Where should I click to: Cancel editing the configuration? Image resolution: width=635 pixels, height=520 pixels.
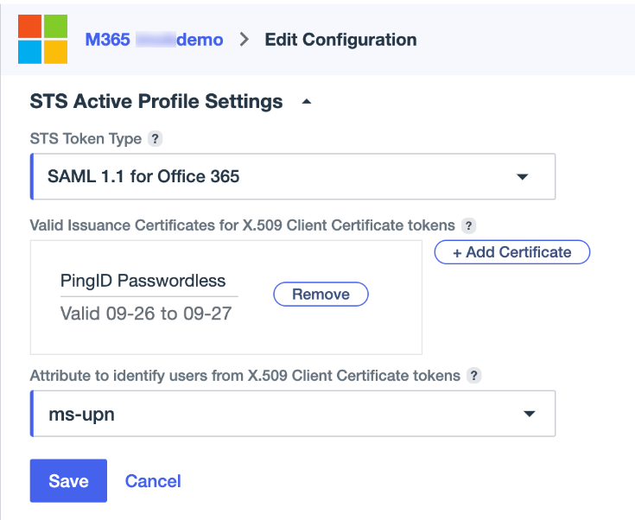pyautogui.click(x=153, y=481)
